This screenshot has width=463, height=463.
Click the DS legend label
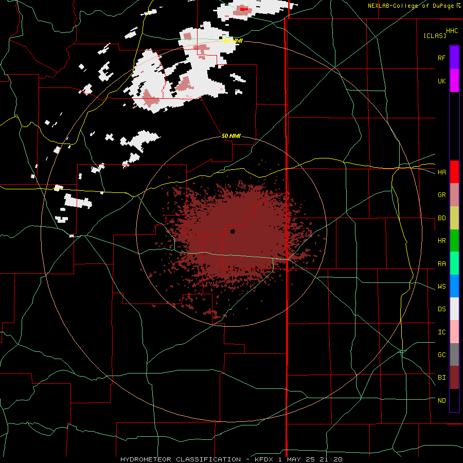pyautogui.click(x=441, y=309)
